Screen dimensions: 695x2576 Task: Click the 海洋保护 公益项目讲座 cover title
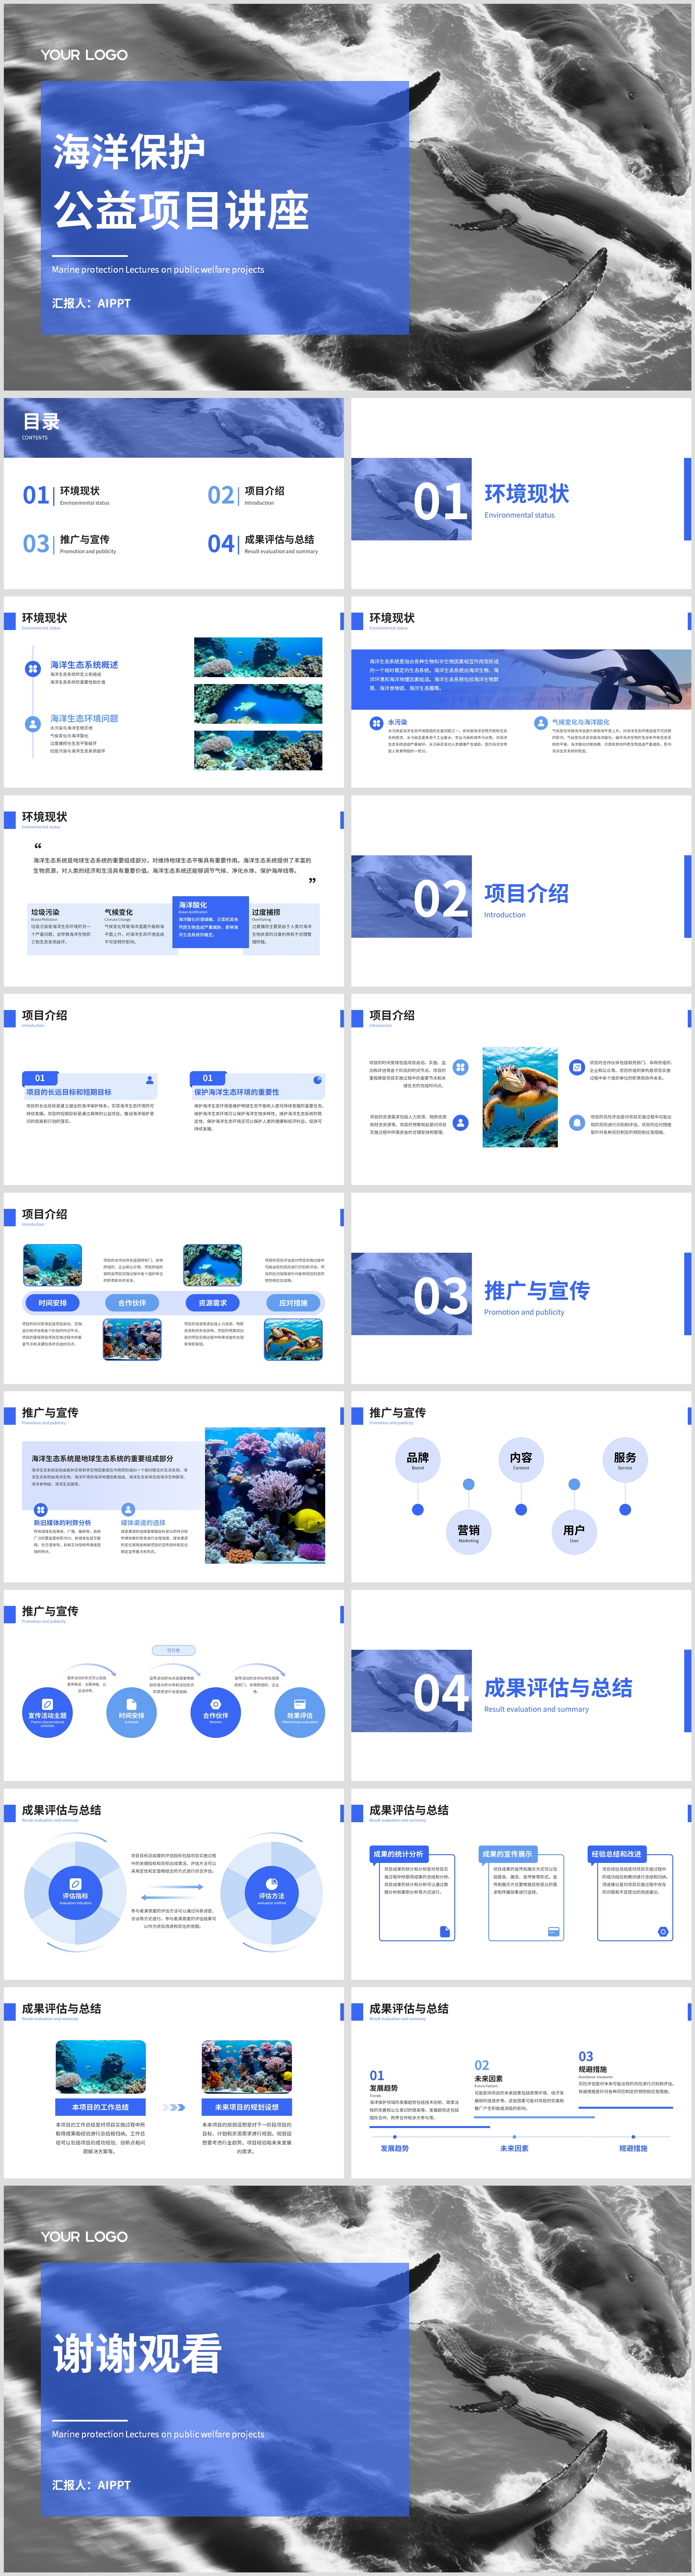click(181, 181)
